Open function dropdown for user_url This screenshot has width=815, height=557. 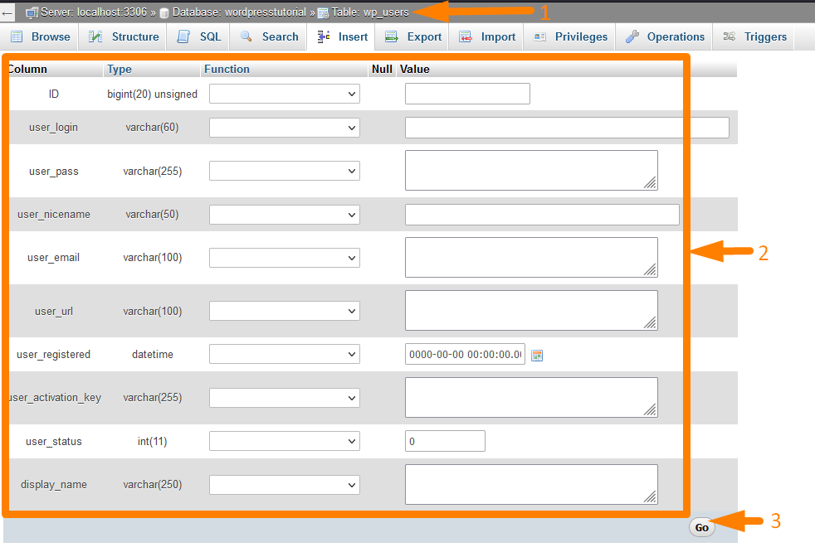285,311
